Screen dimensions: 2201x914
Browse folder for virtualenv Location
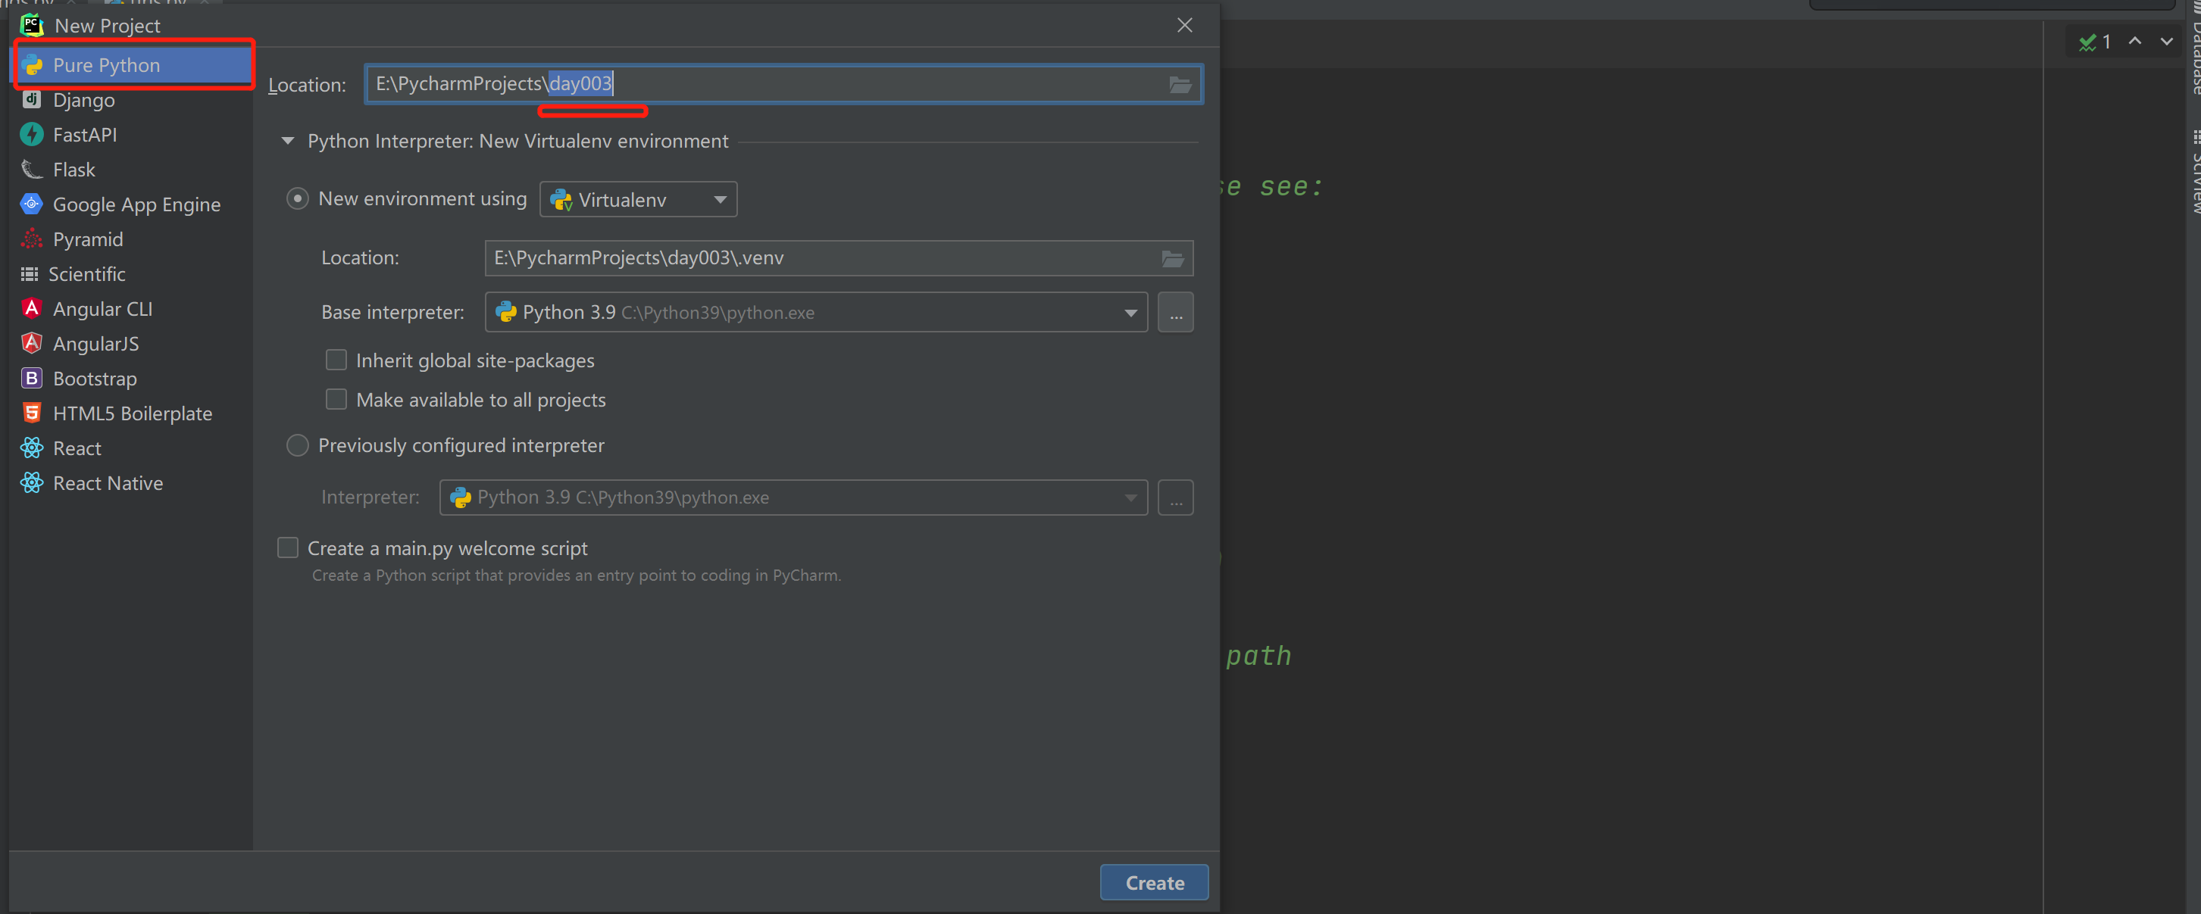(x=1172, y=259)
